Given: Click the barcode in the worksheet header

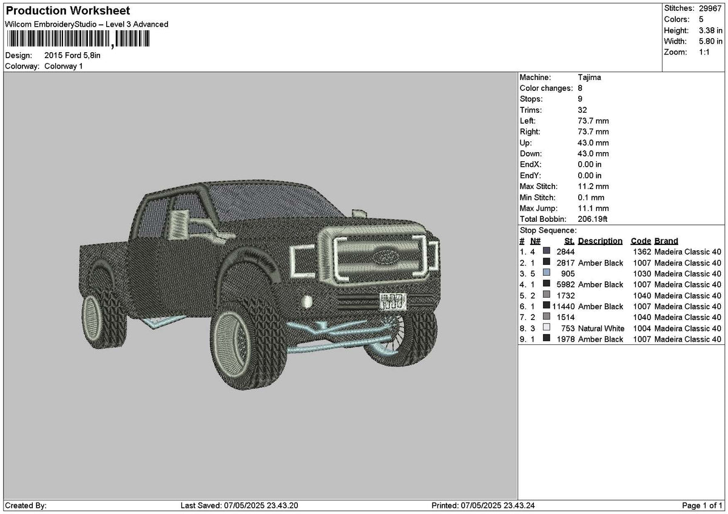Looking at the screenshot, I should [77, 40].
